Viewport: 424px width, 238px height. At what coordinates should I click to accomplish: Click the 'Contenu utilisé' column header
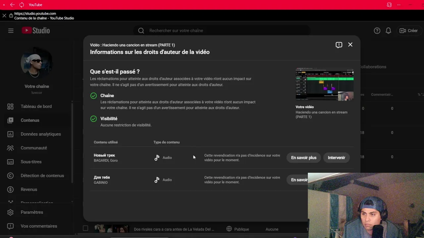106,142
